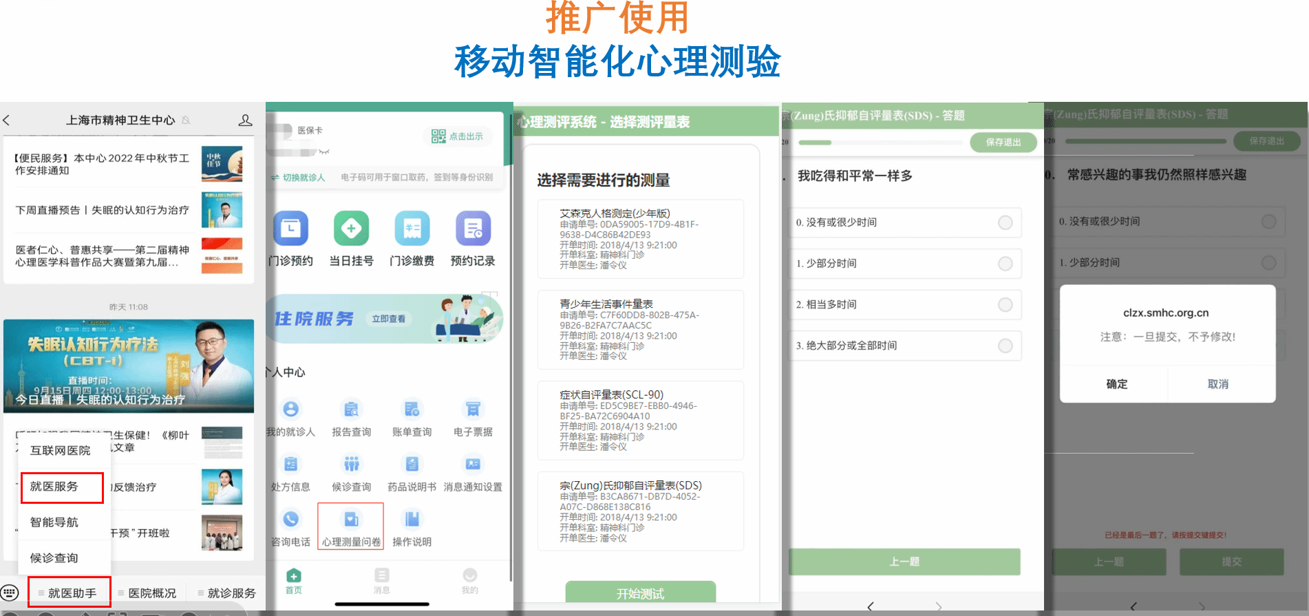Select 就医服务 in the popup menu
Viewport: 1309px width, 616px height.
pyautogui.click(x=62, y=487)
